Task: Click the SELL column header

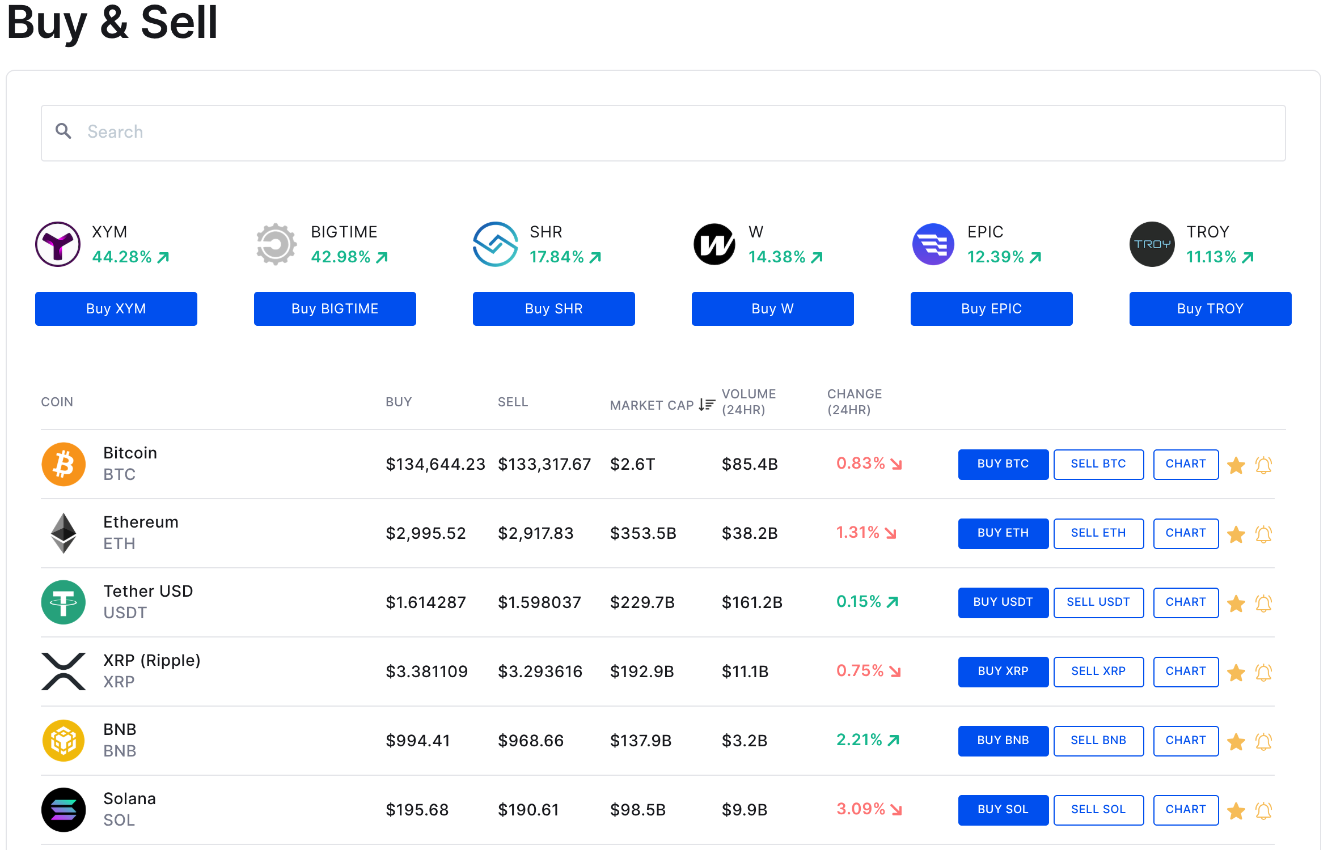Action: [513, 402]
